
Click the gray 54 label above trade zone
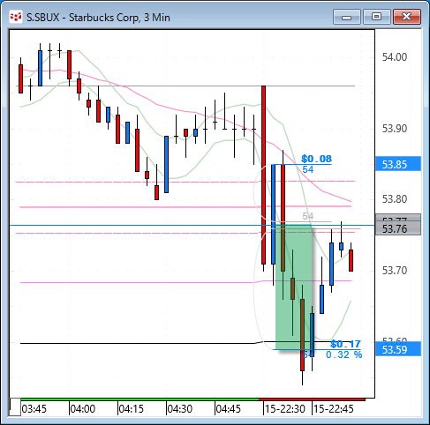[x=308, y=216]
